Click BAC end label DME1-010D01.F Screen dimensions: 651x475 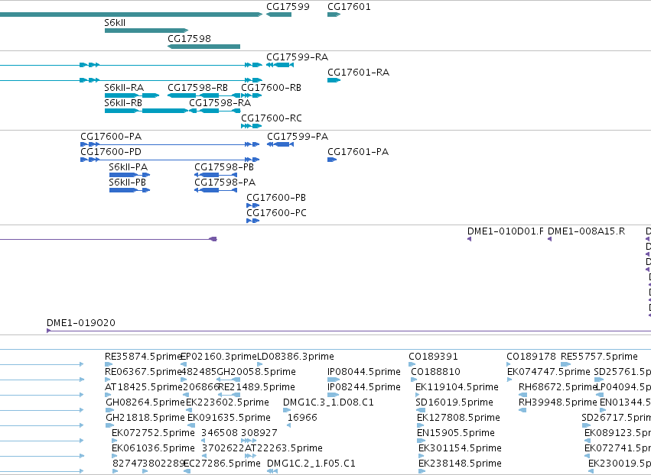[506, 231]
